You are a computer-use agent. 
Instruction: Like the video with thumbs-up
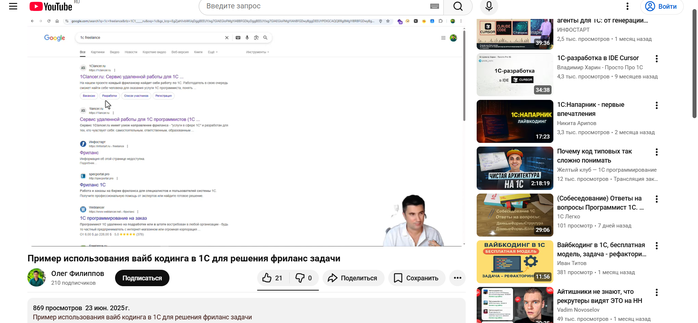pyautogui.click(x=273, y=278)
